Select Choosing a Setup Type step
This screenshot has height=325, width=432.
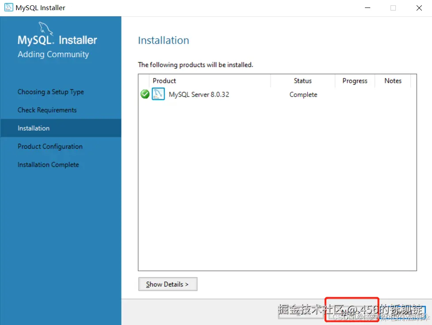[51, 92]
